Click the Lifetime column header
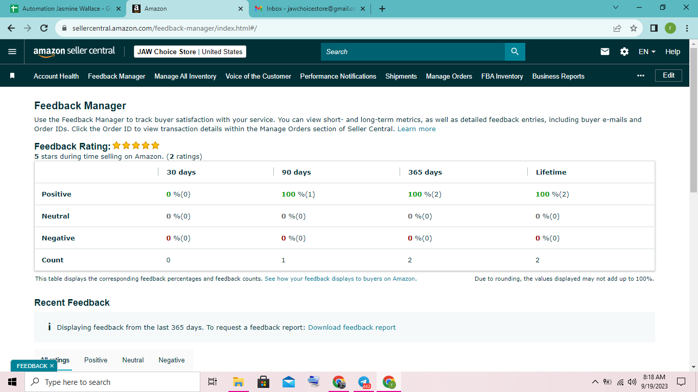This screenshot has height=392, width=698. pyautogui.click(x=551, y=172)
